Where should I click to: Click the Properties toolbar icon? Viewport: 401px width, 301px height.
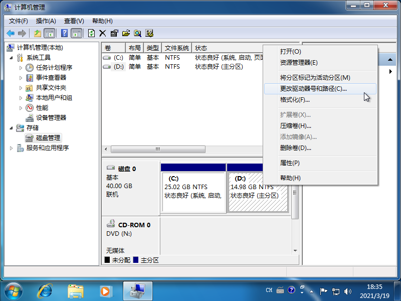coord(114,33)
